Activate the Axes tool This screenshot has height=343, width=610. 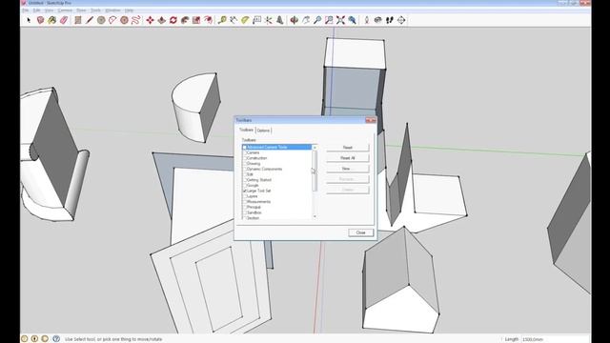(269, 20)
